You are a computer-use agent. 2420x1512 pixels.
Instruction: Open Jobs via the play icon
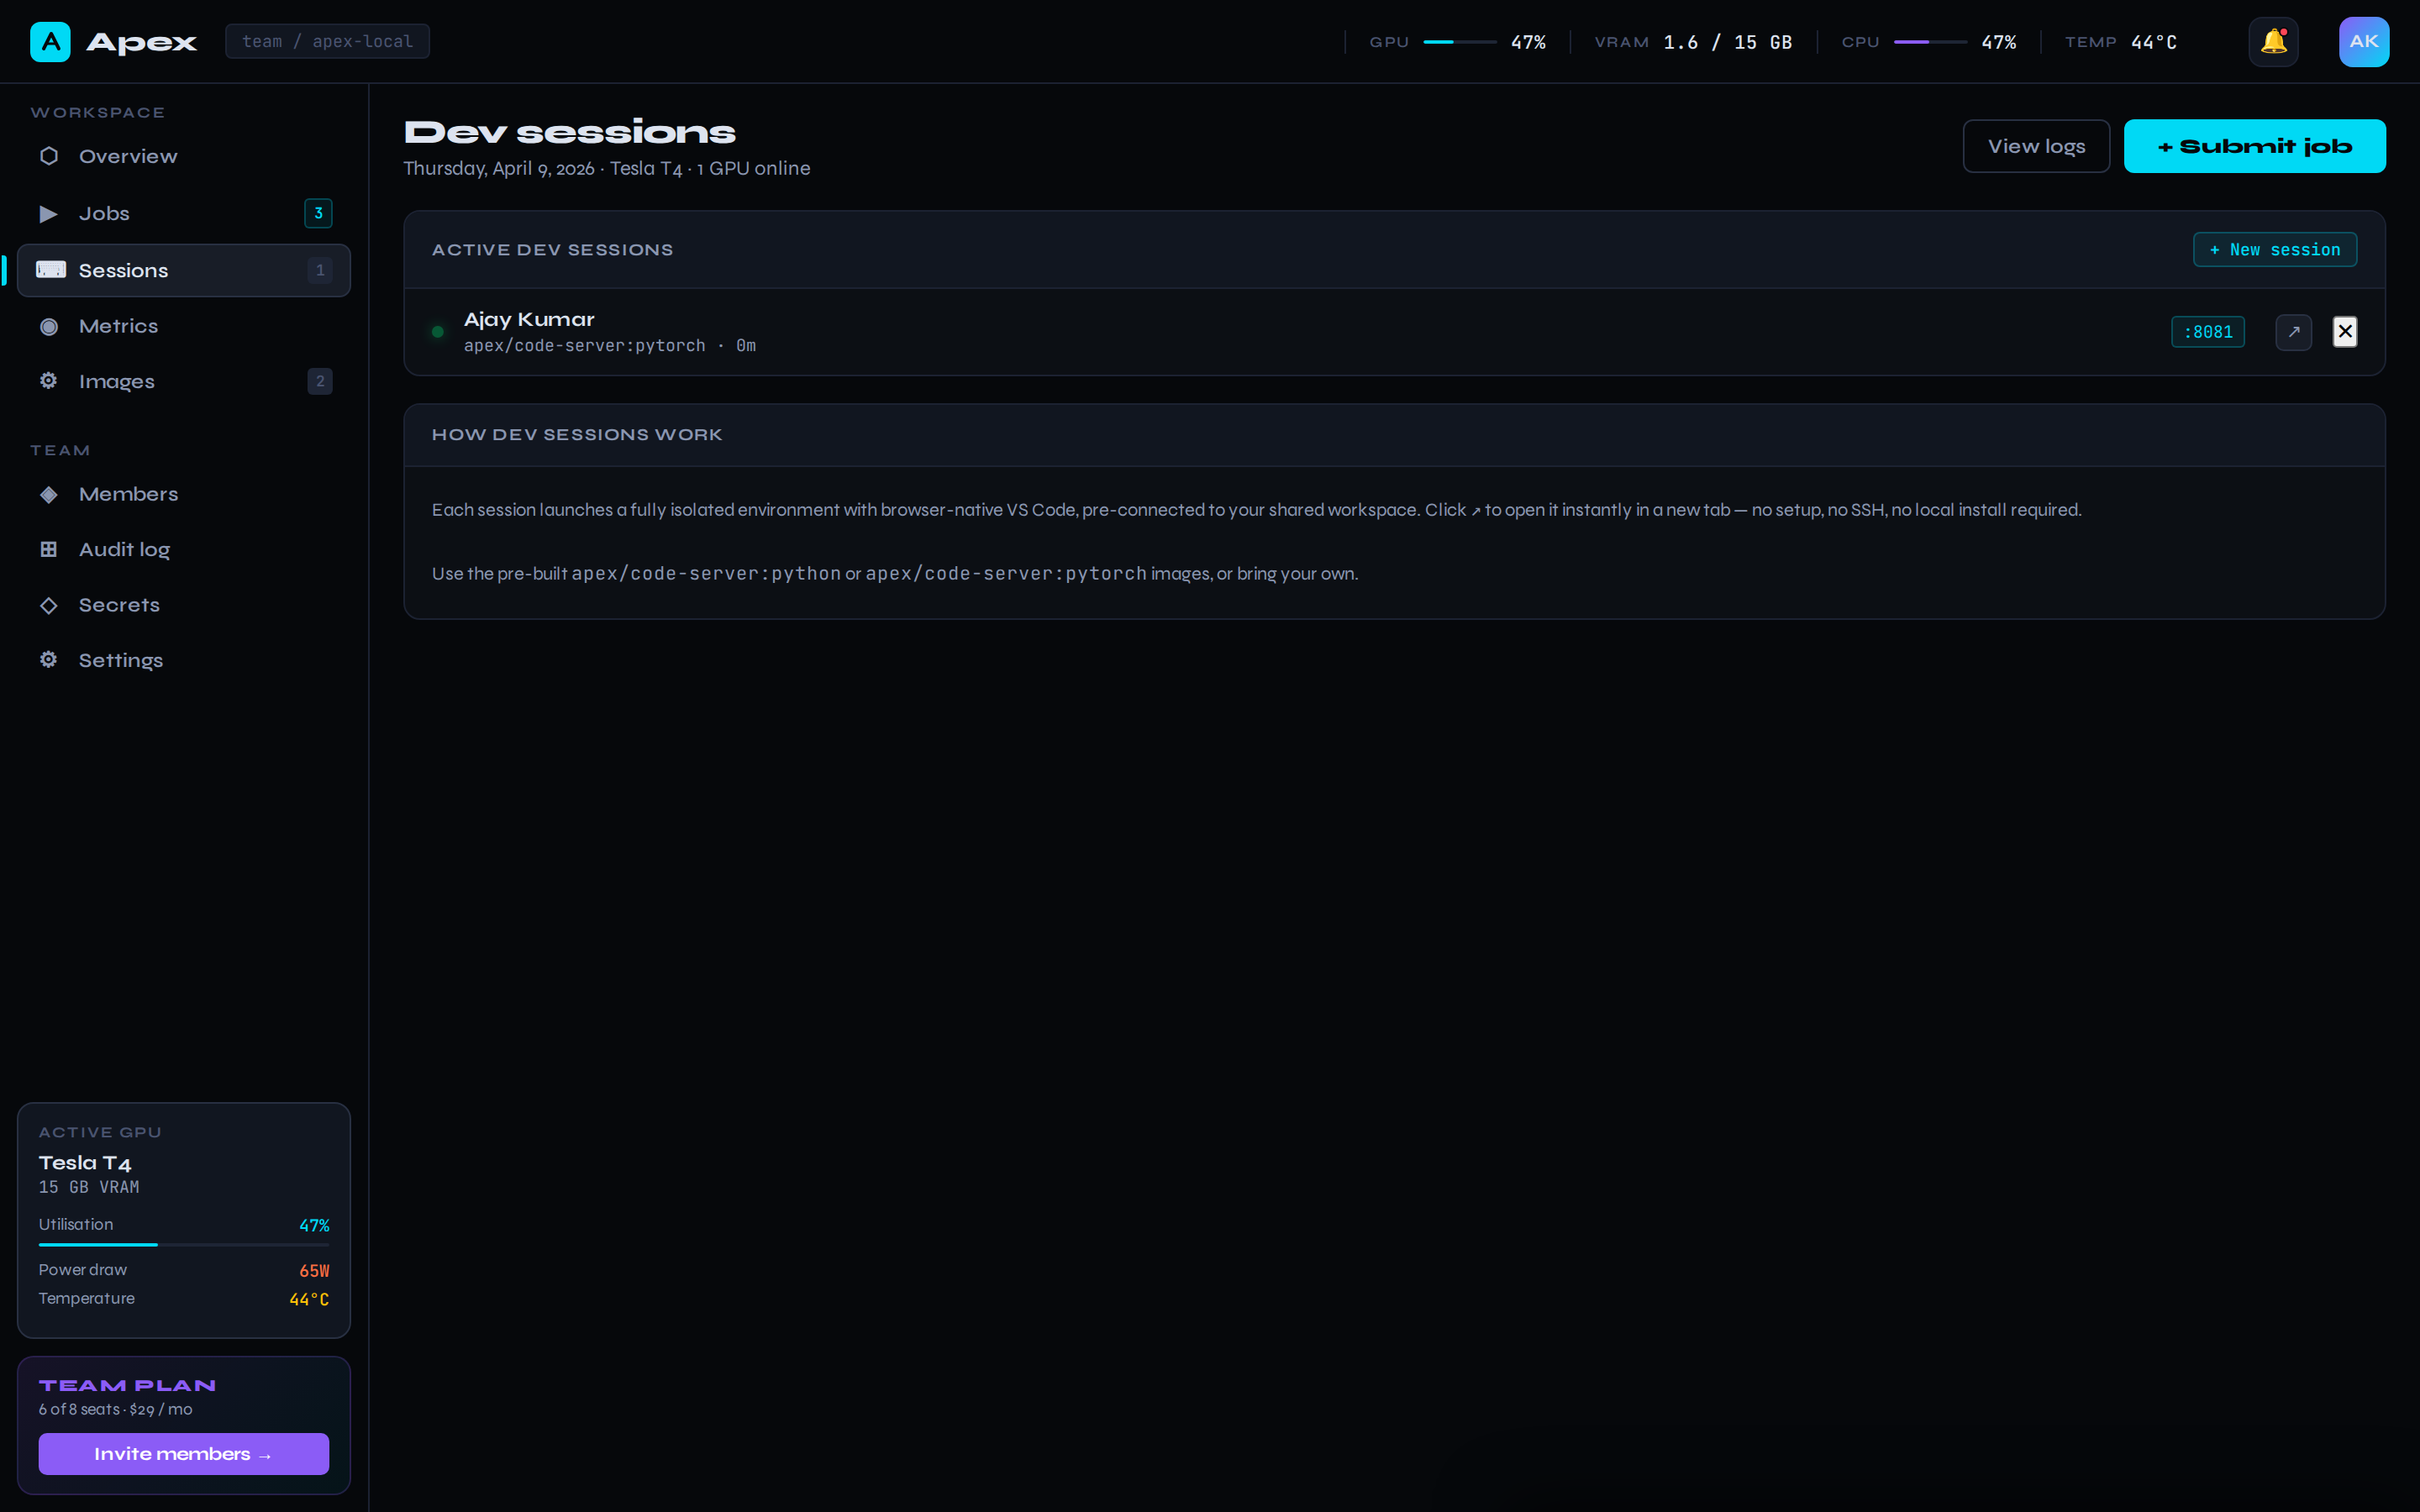click(49, 213)
